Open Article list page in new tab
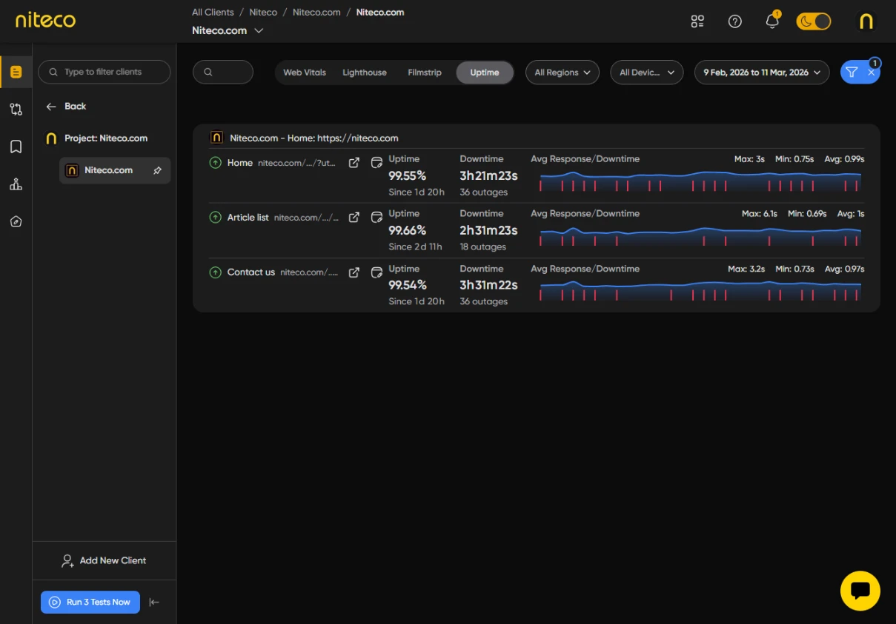Viewport: 896px width, 624px height. tap(354, 218)
